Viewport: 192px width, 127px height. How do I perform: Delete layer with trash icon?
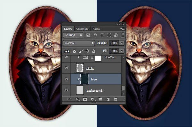116,99
